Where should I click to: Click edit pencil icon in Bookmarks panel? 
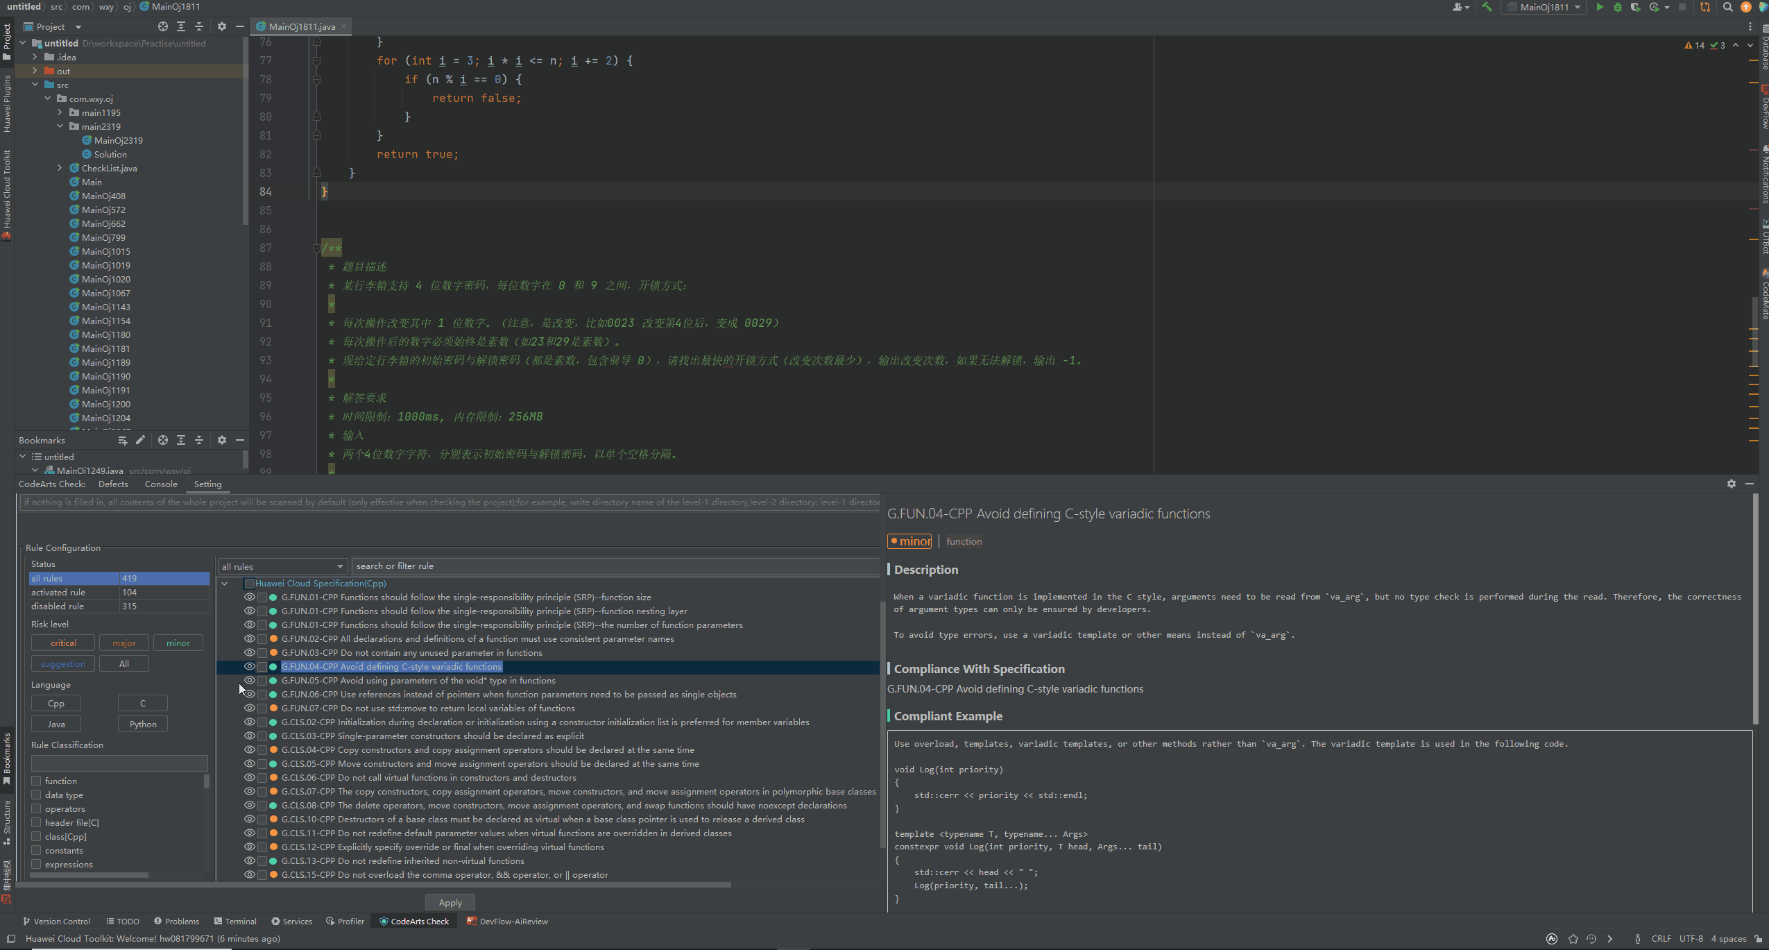pos(140,440)
